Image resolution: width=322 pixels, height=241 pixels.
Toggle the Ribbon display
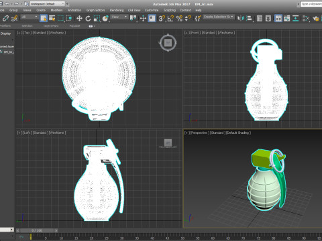278,18
